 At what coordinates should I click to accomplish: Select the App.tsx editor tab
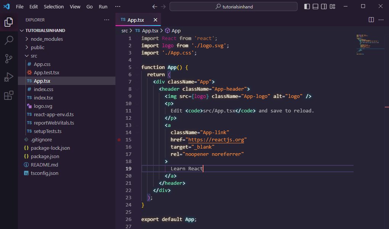tap(136, 19)
